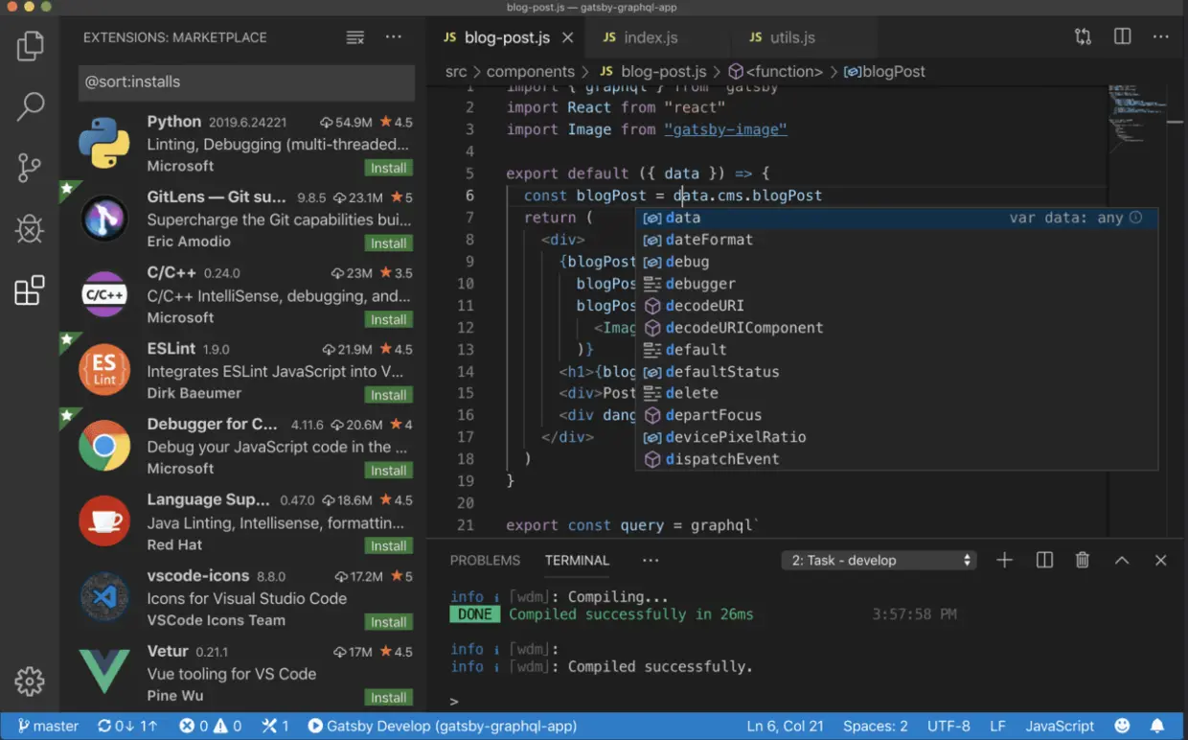Open changes compare icon in editor toolbar
The width and height of the screenshot is (1188, 740).
click(x=1083, y=37)
